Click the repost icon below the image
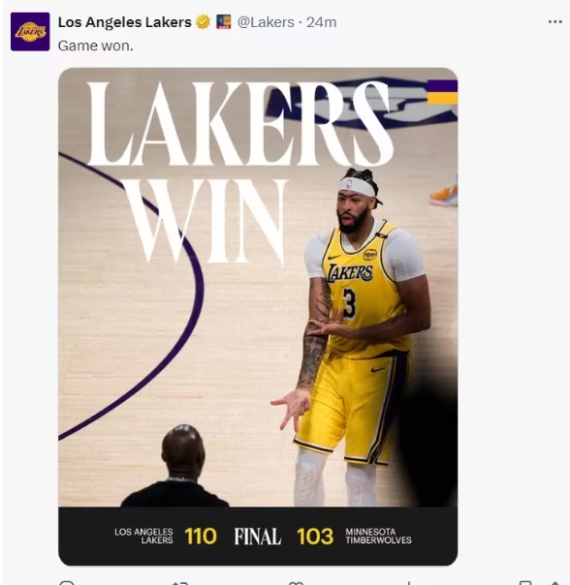 coord(180,583)
